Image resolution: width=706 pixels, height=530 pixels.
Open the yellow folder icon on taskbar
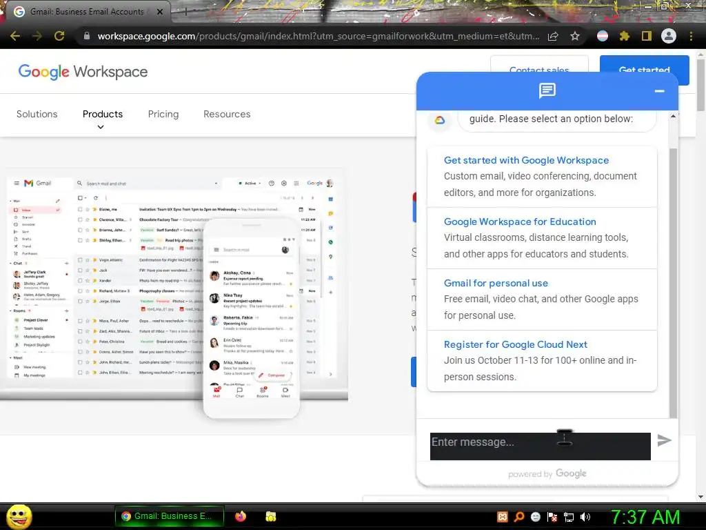pyautogui.click(x=270, y=516)
